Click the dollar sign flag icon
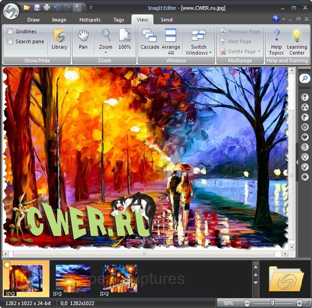This screenshot has width=312, height=308. (x=305, y=147)
